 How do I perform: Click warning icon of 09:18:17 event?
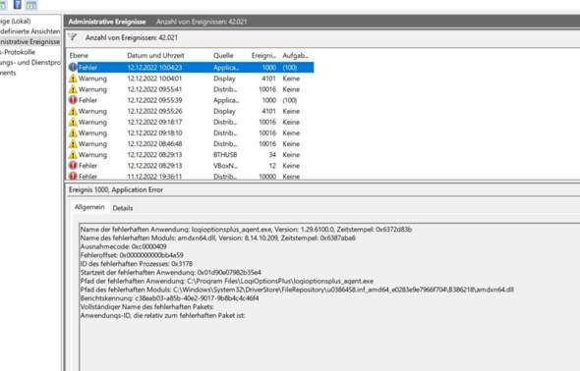click(x=73, y=122)
